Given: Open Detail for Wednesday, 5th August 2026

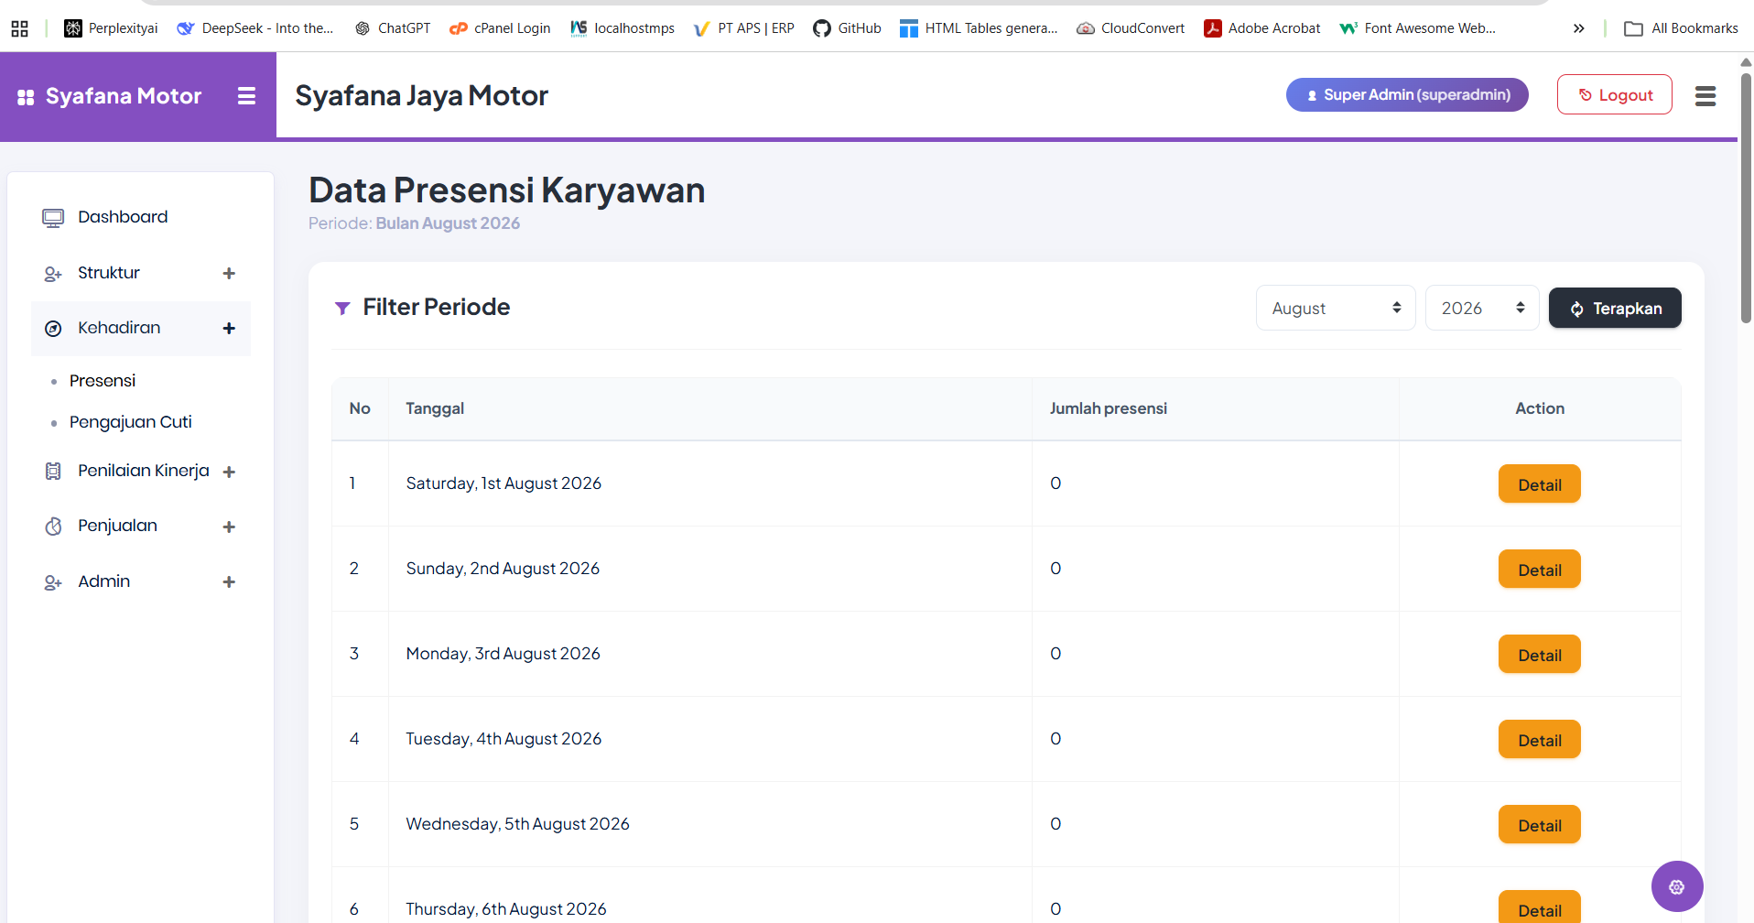Looking at the screenshot, I should [1540, 824].
